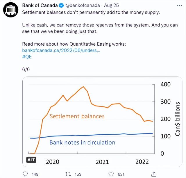Click the @bankofcanada handle

(83, 5)
